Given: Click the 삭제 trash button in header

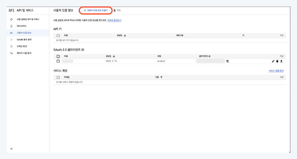Looking at the screenshot, I should click(117, 10).
